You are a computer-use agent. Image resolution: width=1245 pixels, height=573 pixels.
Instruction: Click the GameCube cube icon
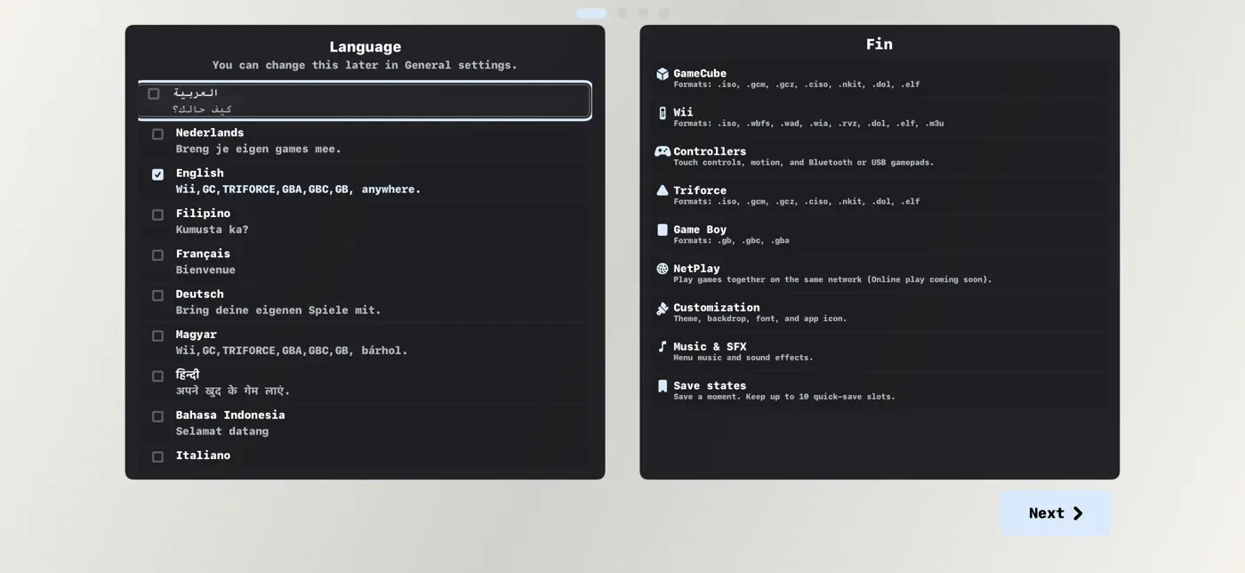click(x=662, y=74)
